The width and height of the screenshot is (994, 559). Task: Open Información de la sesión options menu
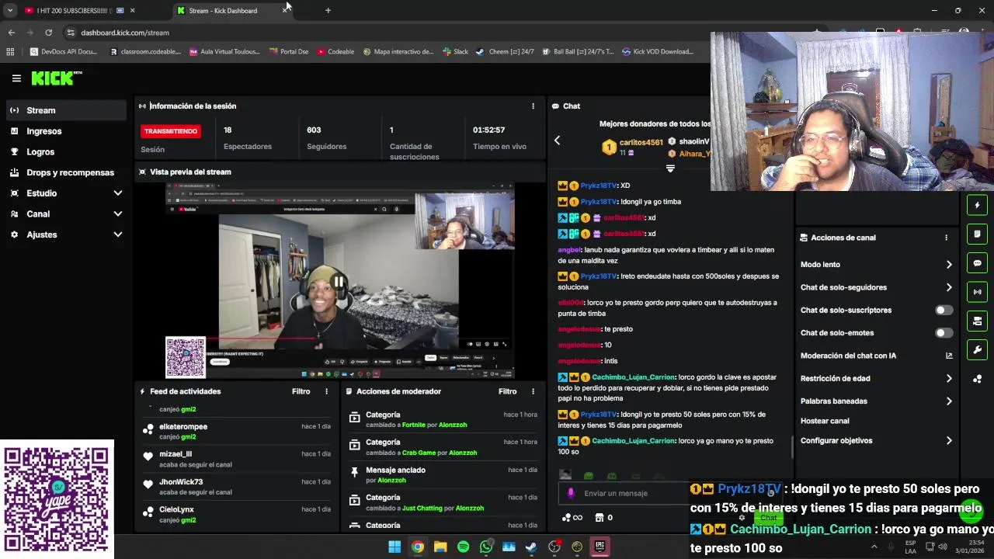tap(533, 106)
